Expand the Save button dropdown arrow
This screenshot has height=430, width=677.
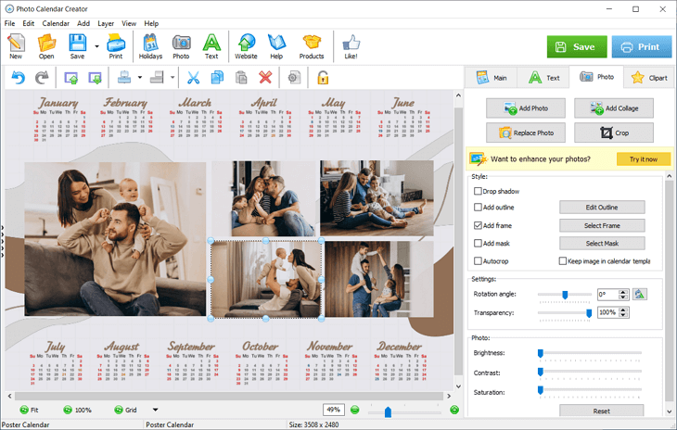click(x=96, y=44)
